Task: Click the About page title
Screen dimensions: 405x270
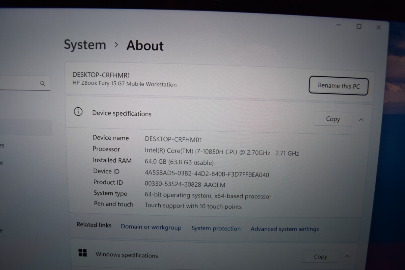Action: click(x=145, y=46)
